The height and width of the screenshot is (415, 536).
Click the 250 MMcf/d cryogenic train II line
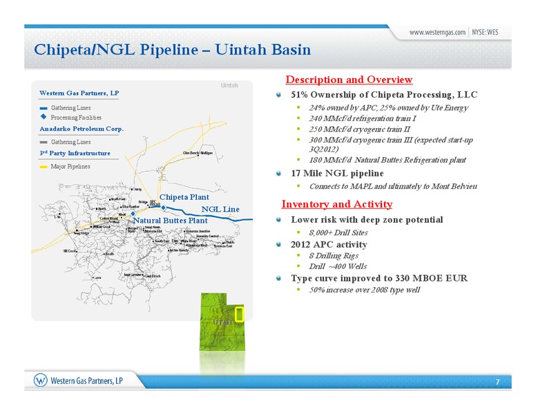(x=360, y=129)
